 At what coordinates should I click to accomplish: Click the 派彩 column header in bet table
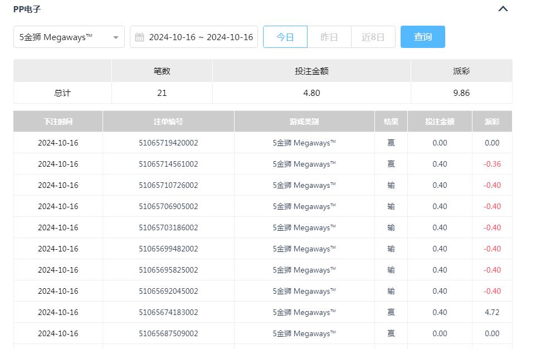[x=491, y=122]
